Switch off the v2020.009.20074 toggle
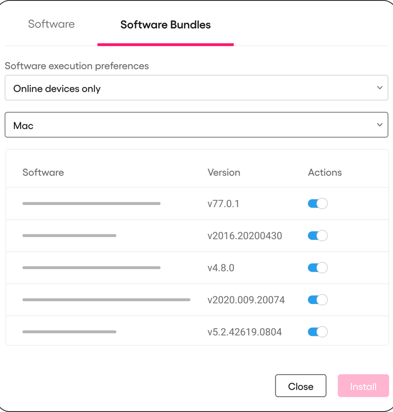 pos(317,300)
